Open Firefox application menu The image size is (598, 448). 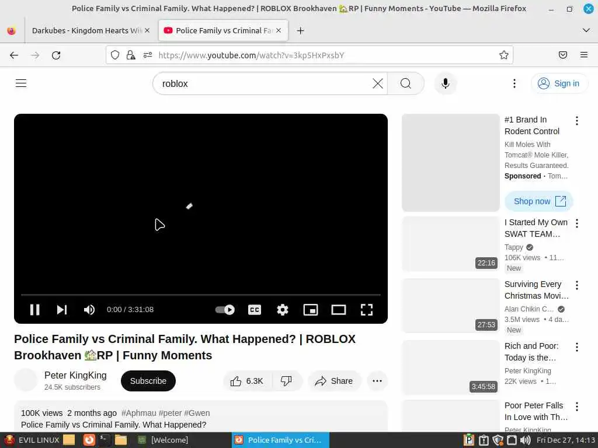pos(584,55)
